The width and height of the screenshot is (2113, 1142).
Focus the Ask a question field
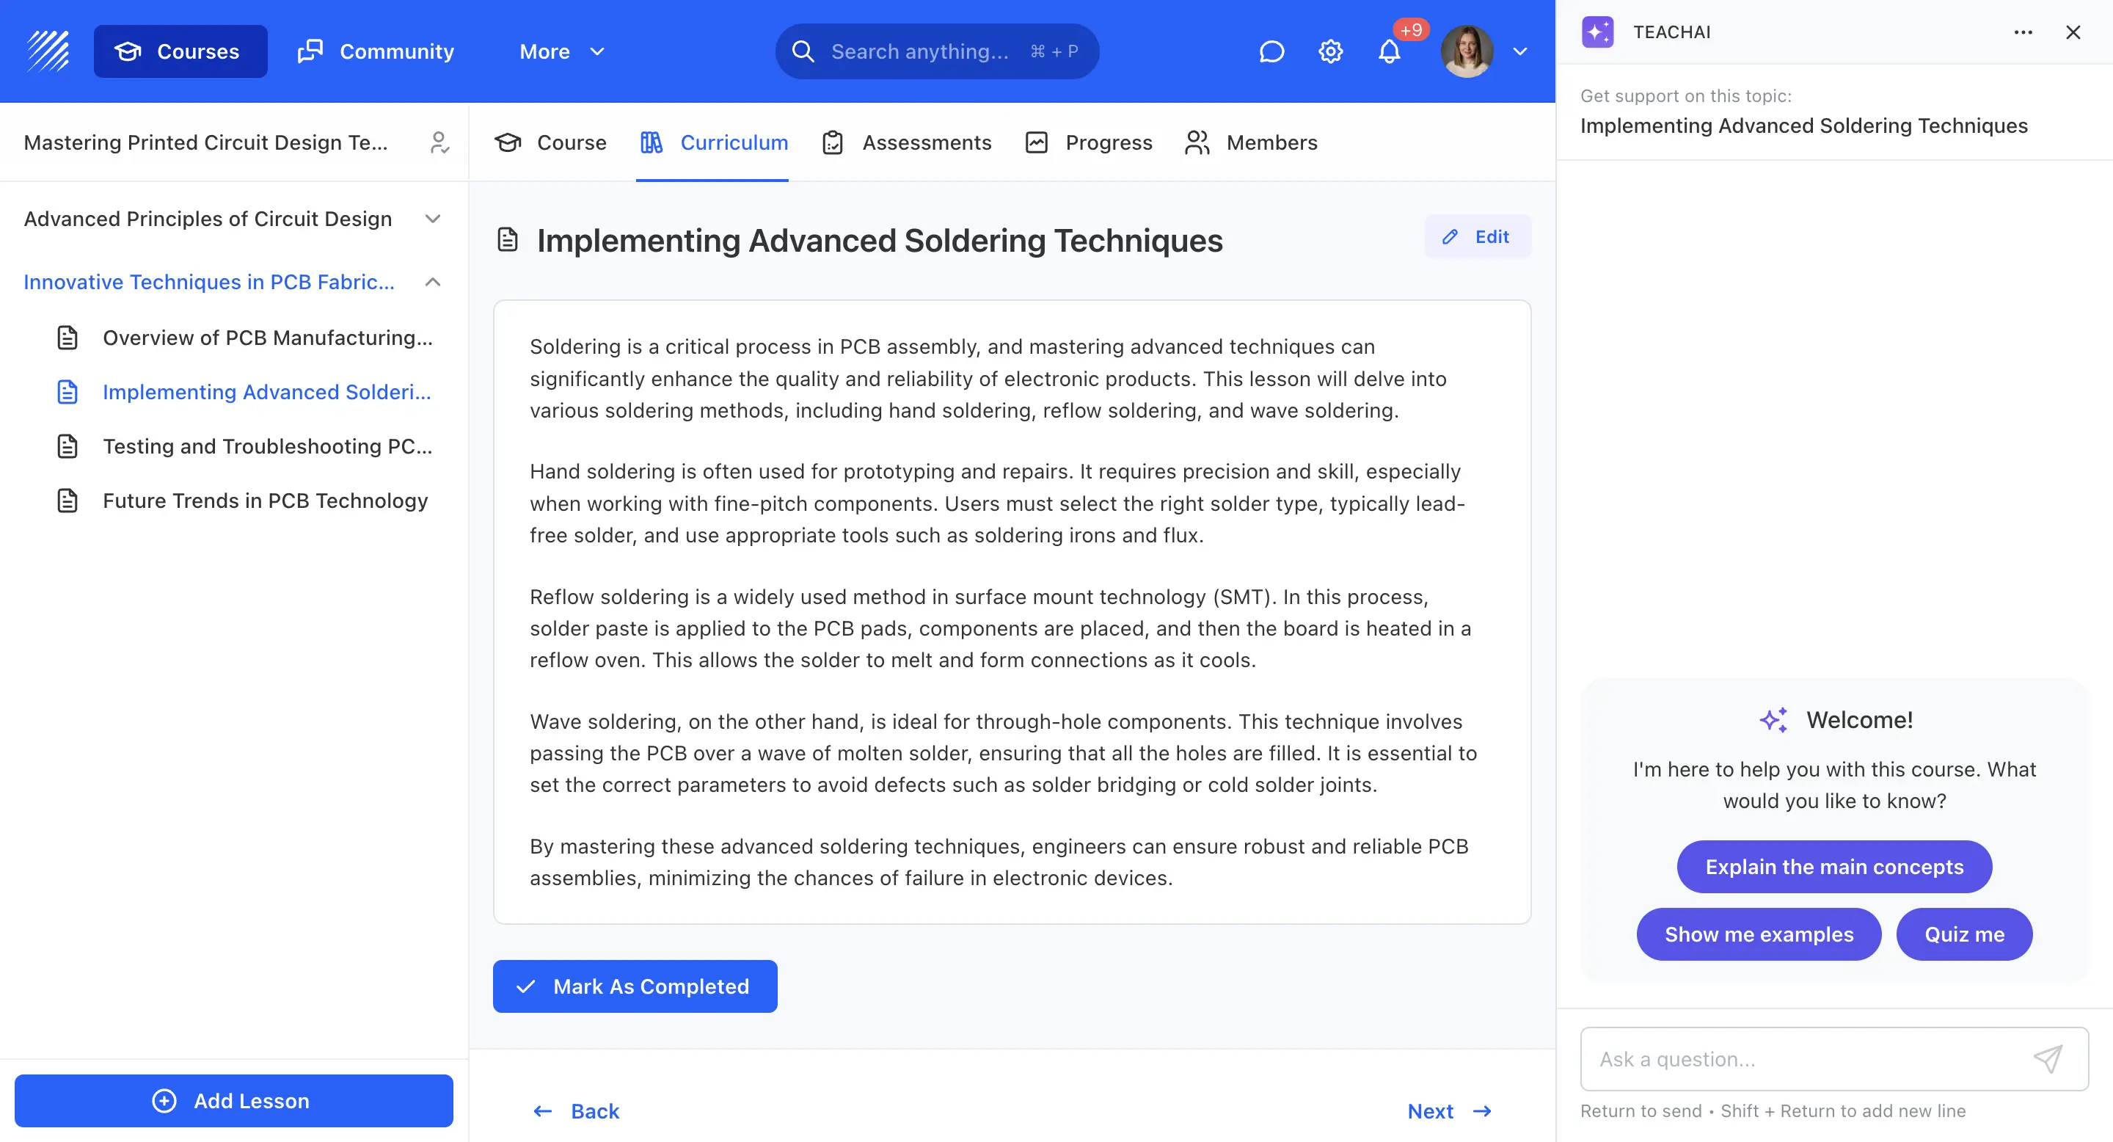pyautogui.click(x=1834, y=1059)
